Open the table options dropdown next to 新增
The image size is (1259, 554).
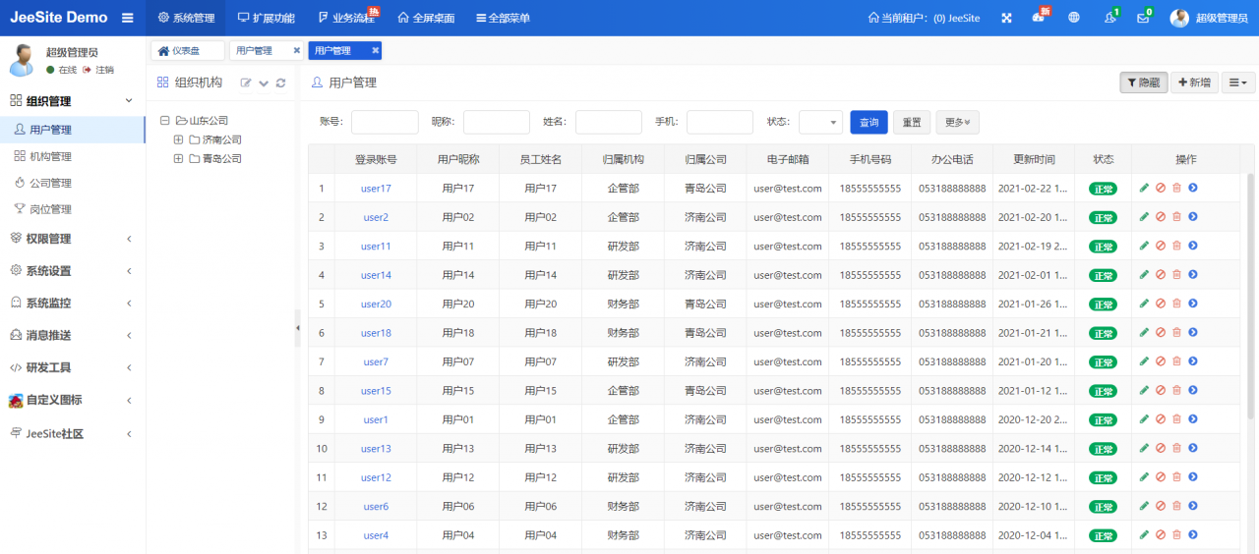1238,83
